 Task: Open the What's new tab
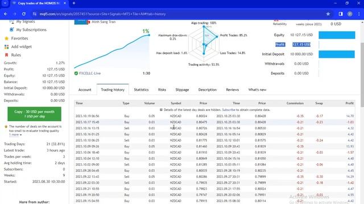click(257, 90)
